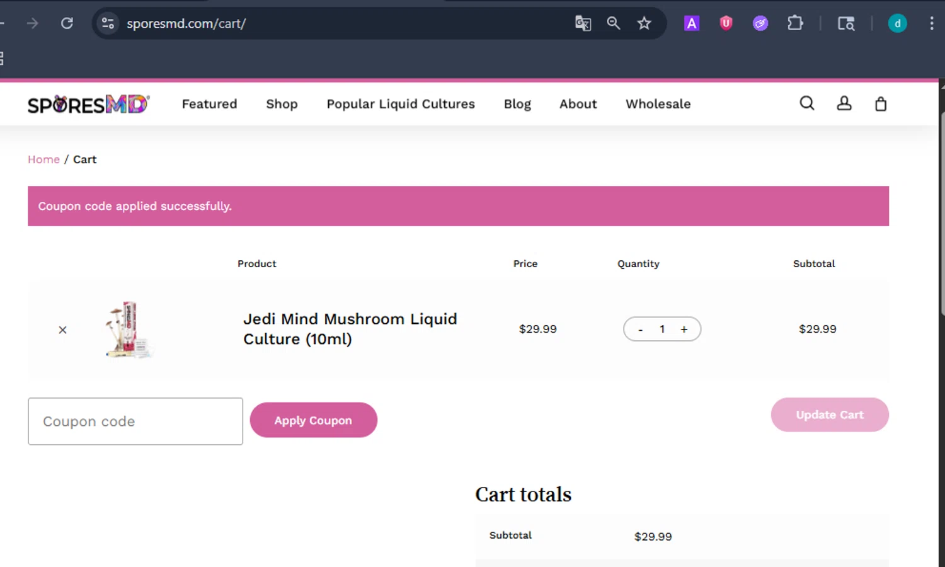Open the Chrome three-dot menu
The height and width of the screenshot is (567, 945).
tap(931, 23)
